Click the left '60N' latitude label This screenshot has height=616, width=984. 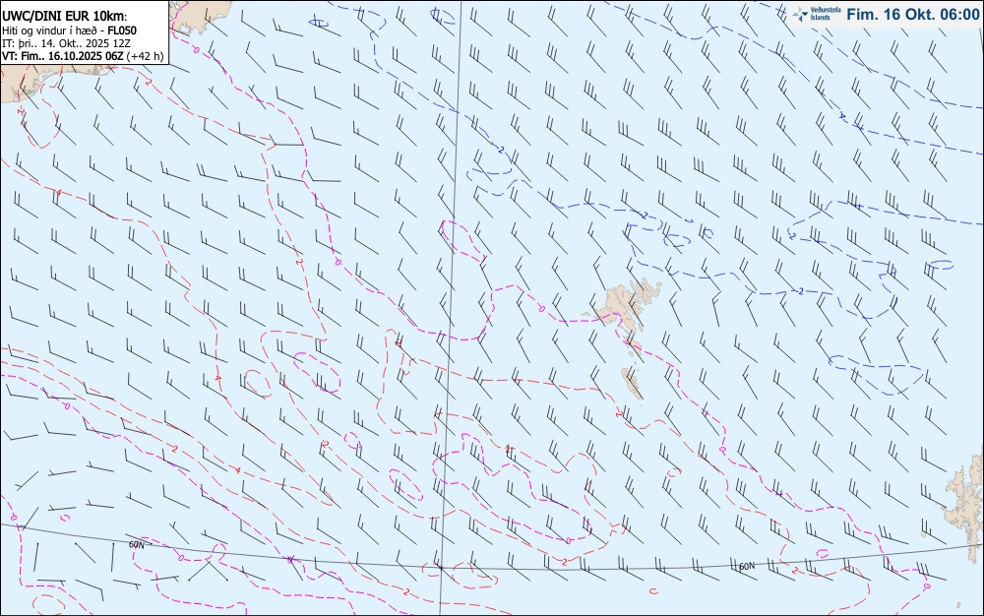[137, 544]
